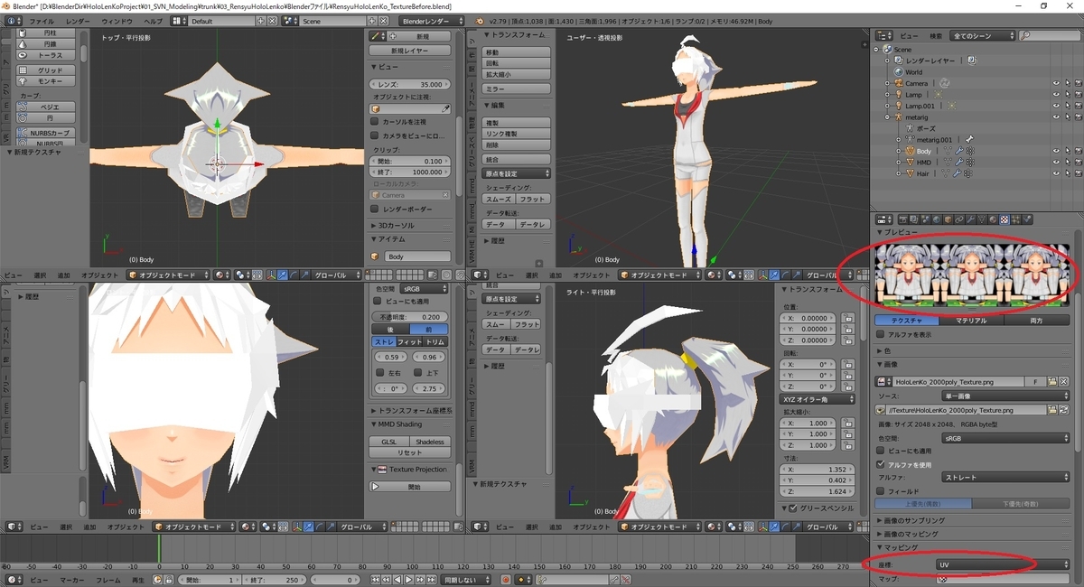Viewport: 1084px width, 587px height.
Task: Open the World properties tab icon
Action: pos(937,219)
